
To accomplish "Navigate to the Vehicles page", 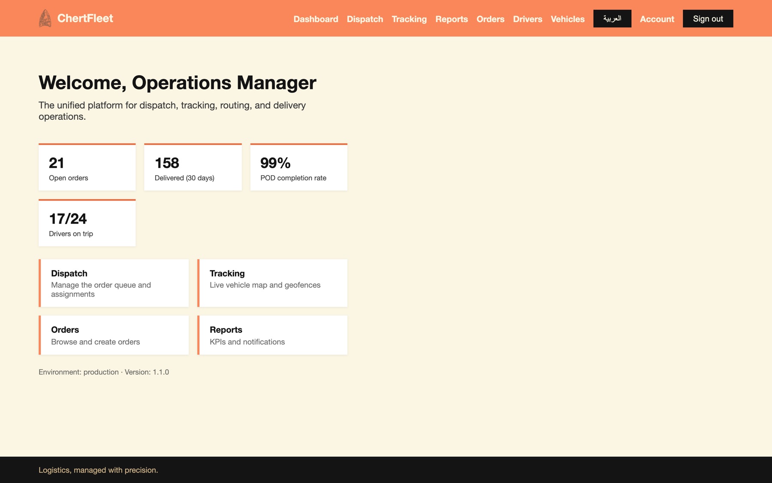I will (567, 19).
